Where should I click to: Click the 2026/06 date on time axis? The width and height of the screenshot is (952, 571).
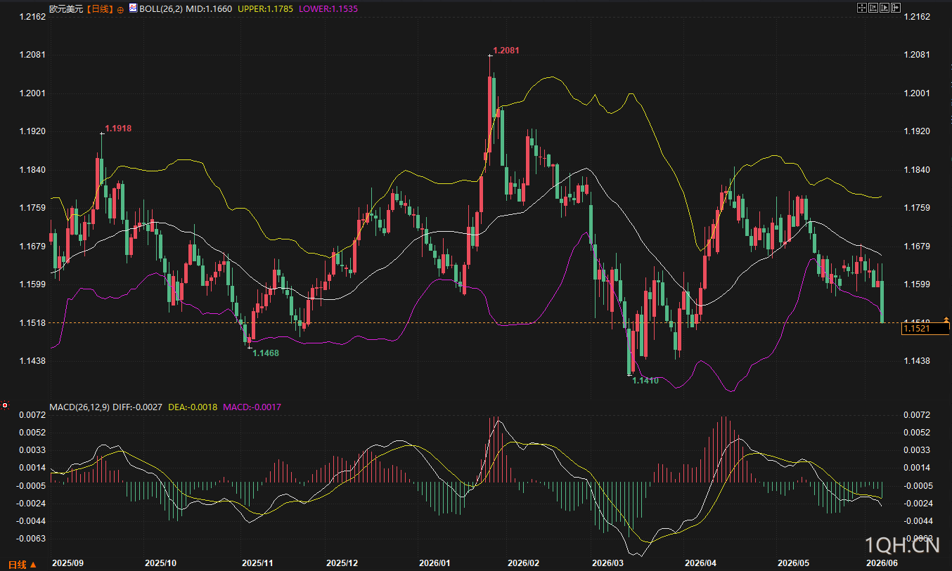coord(882,563)
